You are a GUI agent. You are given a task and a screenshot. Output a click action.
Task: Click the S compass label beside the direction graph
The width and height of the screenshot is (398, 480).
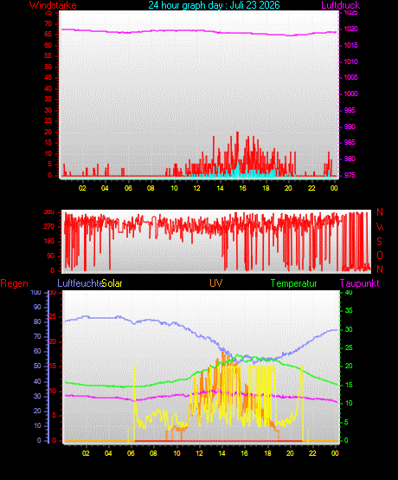click(x=379, y=242)
